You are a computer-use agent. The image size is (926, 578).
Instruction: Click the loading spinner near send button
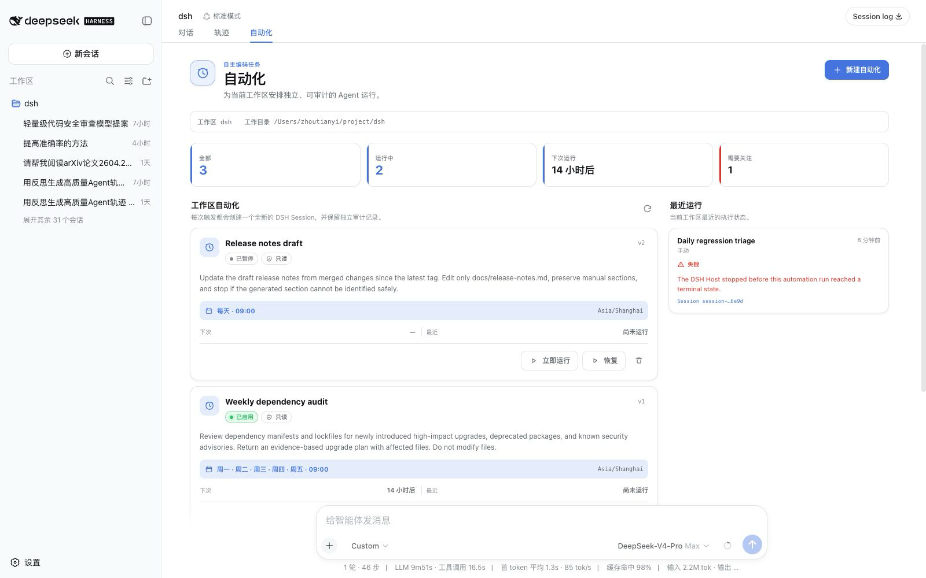[x=727, y=546]
